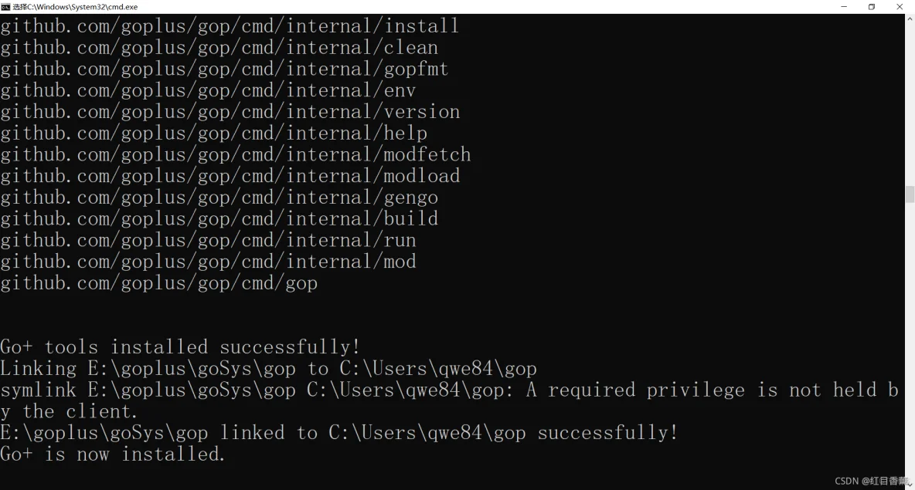Minimize the cmd.exe window
This screenshot has width=915, height=490.
pos(844,7)
